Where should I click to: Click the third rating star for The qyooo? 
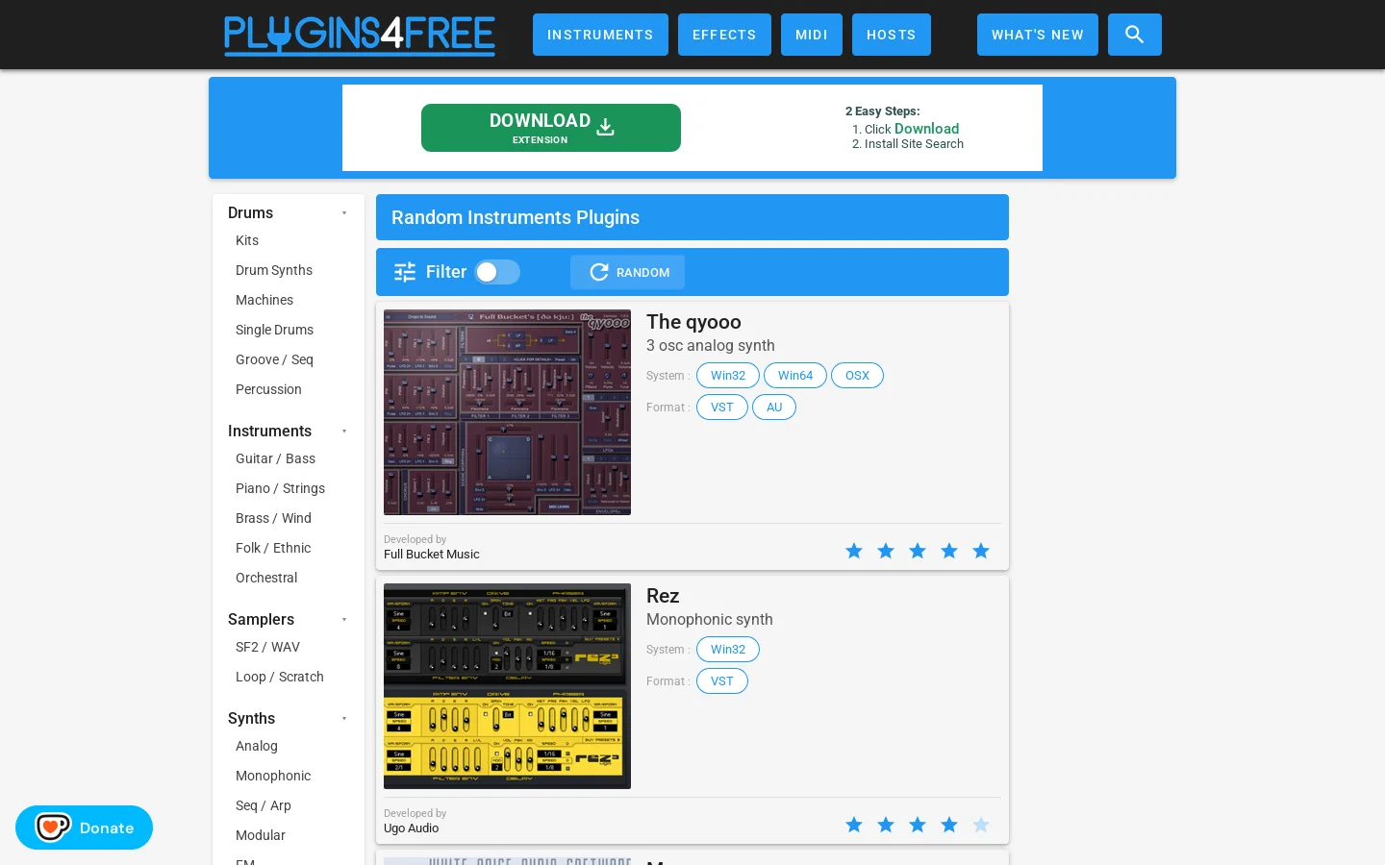918,551
